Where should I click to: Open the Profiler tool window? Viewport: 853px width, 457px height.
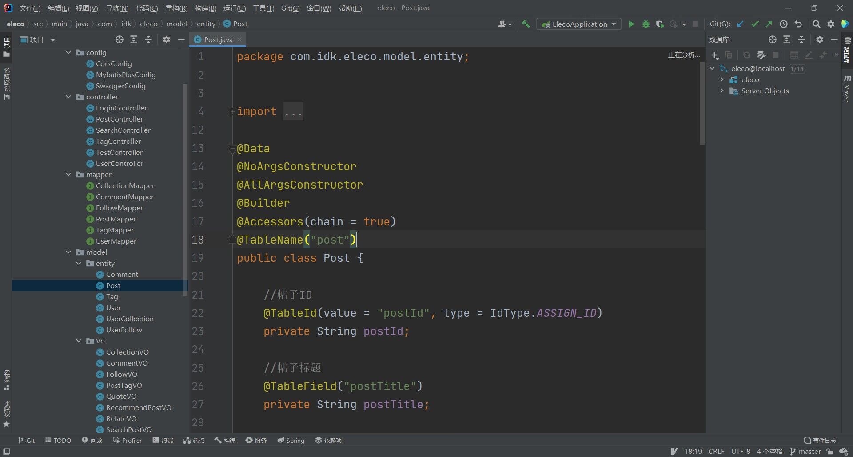point(127,440)
